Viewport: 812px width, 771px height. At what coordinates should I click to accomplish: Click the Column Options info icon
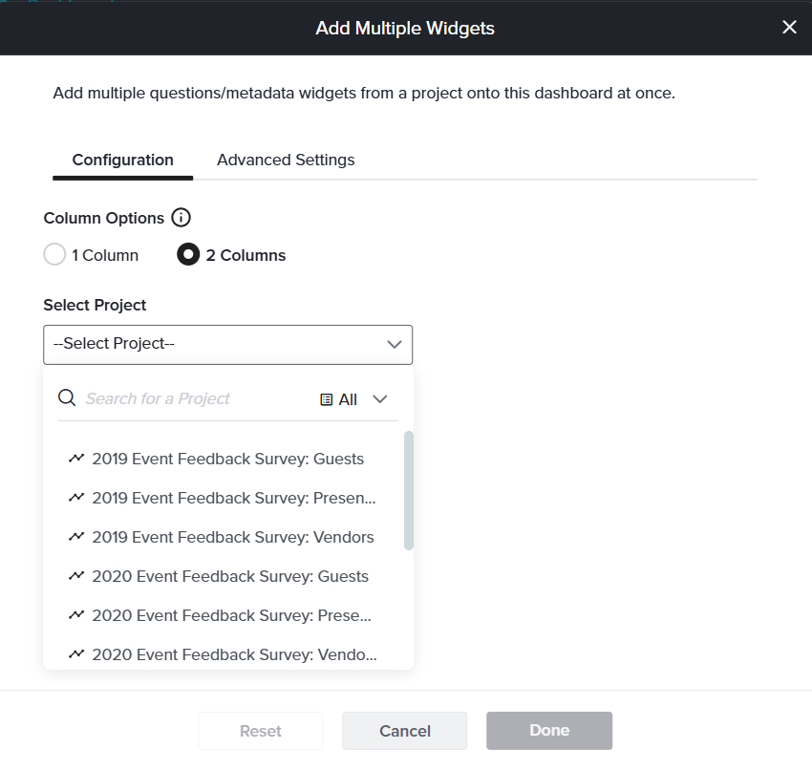181,218
